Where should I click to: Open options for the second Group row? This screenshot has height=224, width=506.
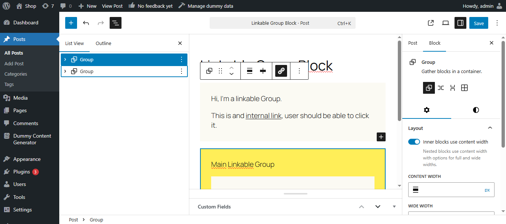point(182,71)
